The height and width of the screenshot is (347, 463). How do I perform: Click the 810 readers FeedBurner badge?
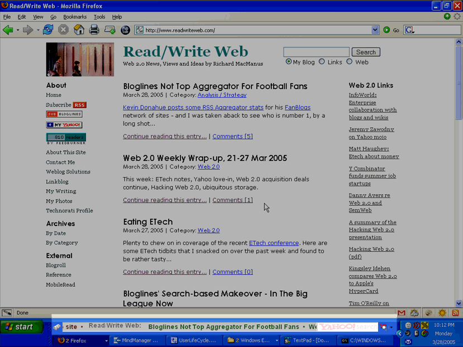point(66,138)
